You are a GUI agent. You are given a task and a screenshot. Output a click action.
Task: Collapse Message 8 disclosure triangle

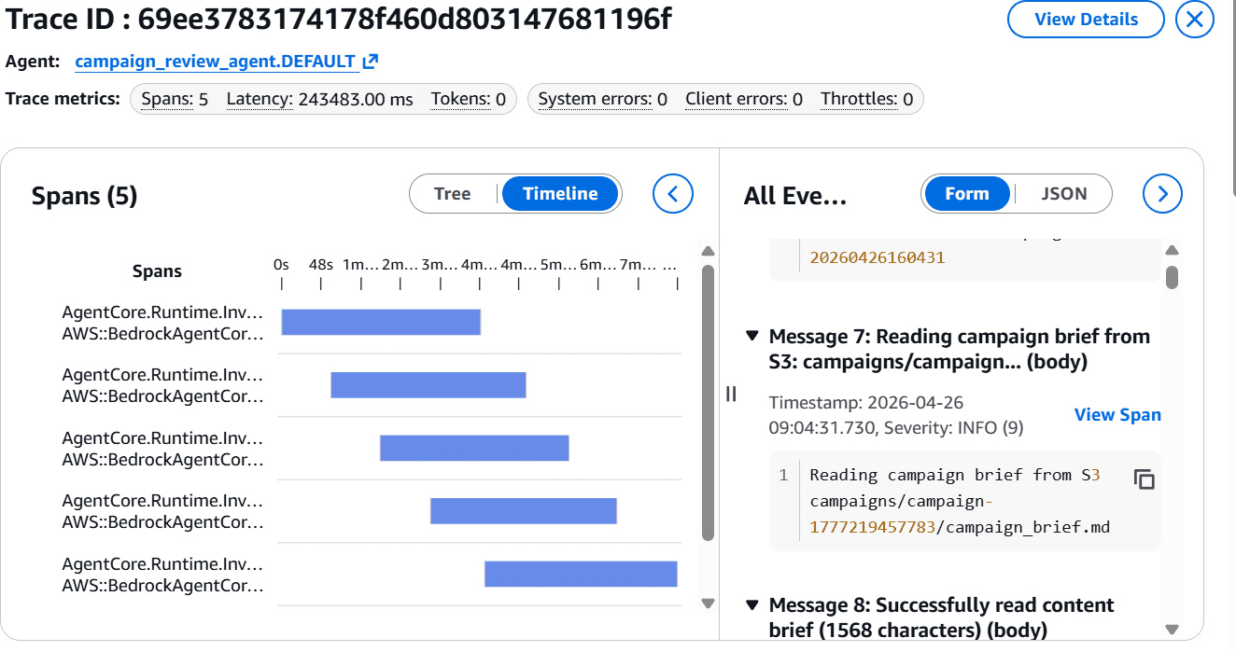pyautogui.click(x=751, y=605)
